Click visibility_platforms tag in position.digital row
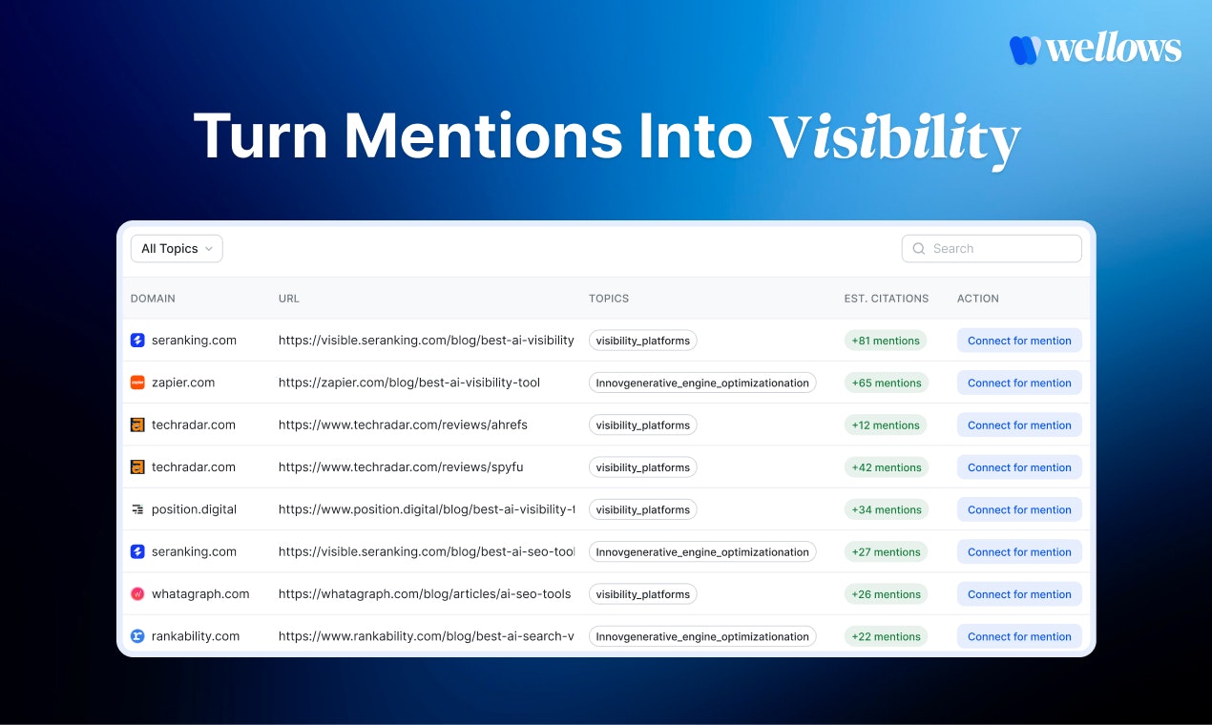This screenshot has width=1212, height=725. [643, 509]
